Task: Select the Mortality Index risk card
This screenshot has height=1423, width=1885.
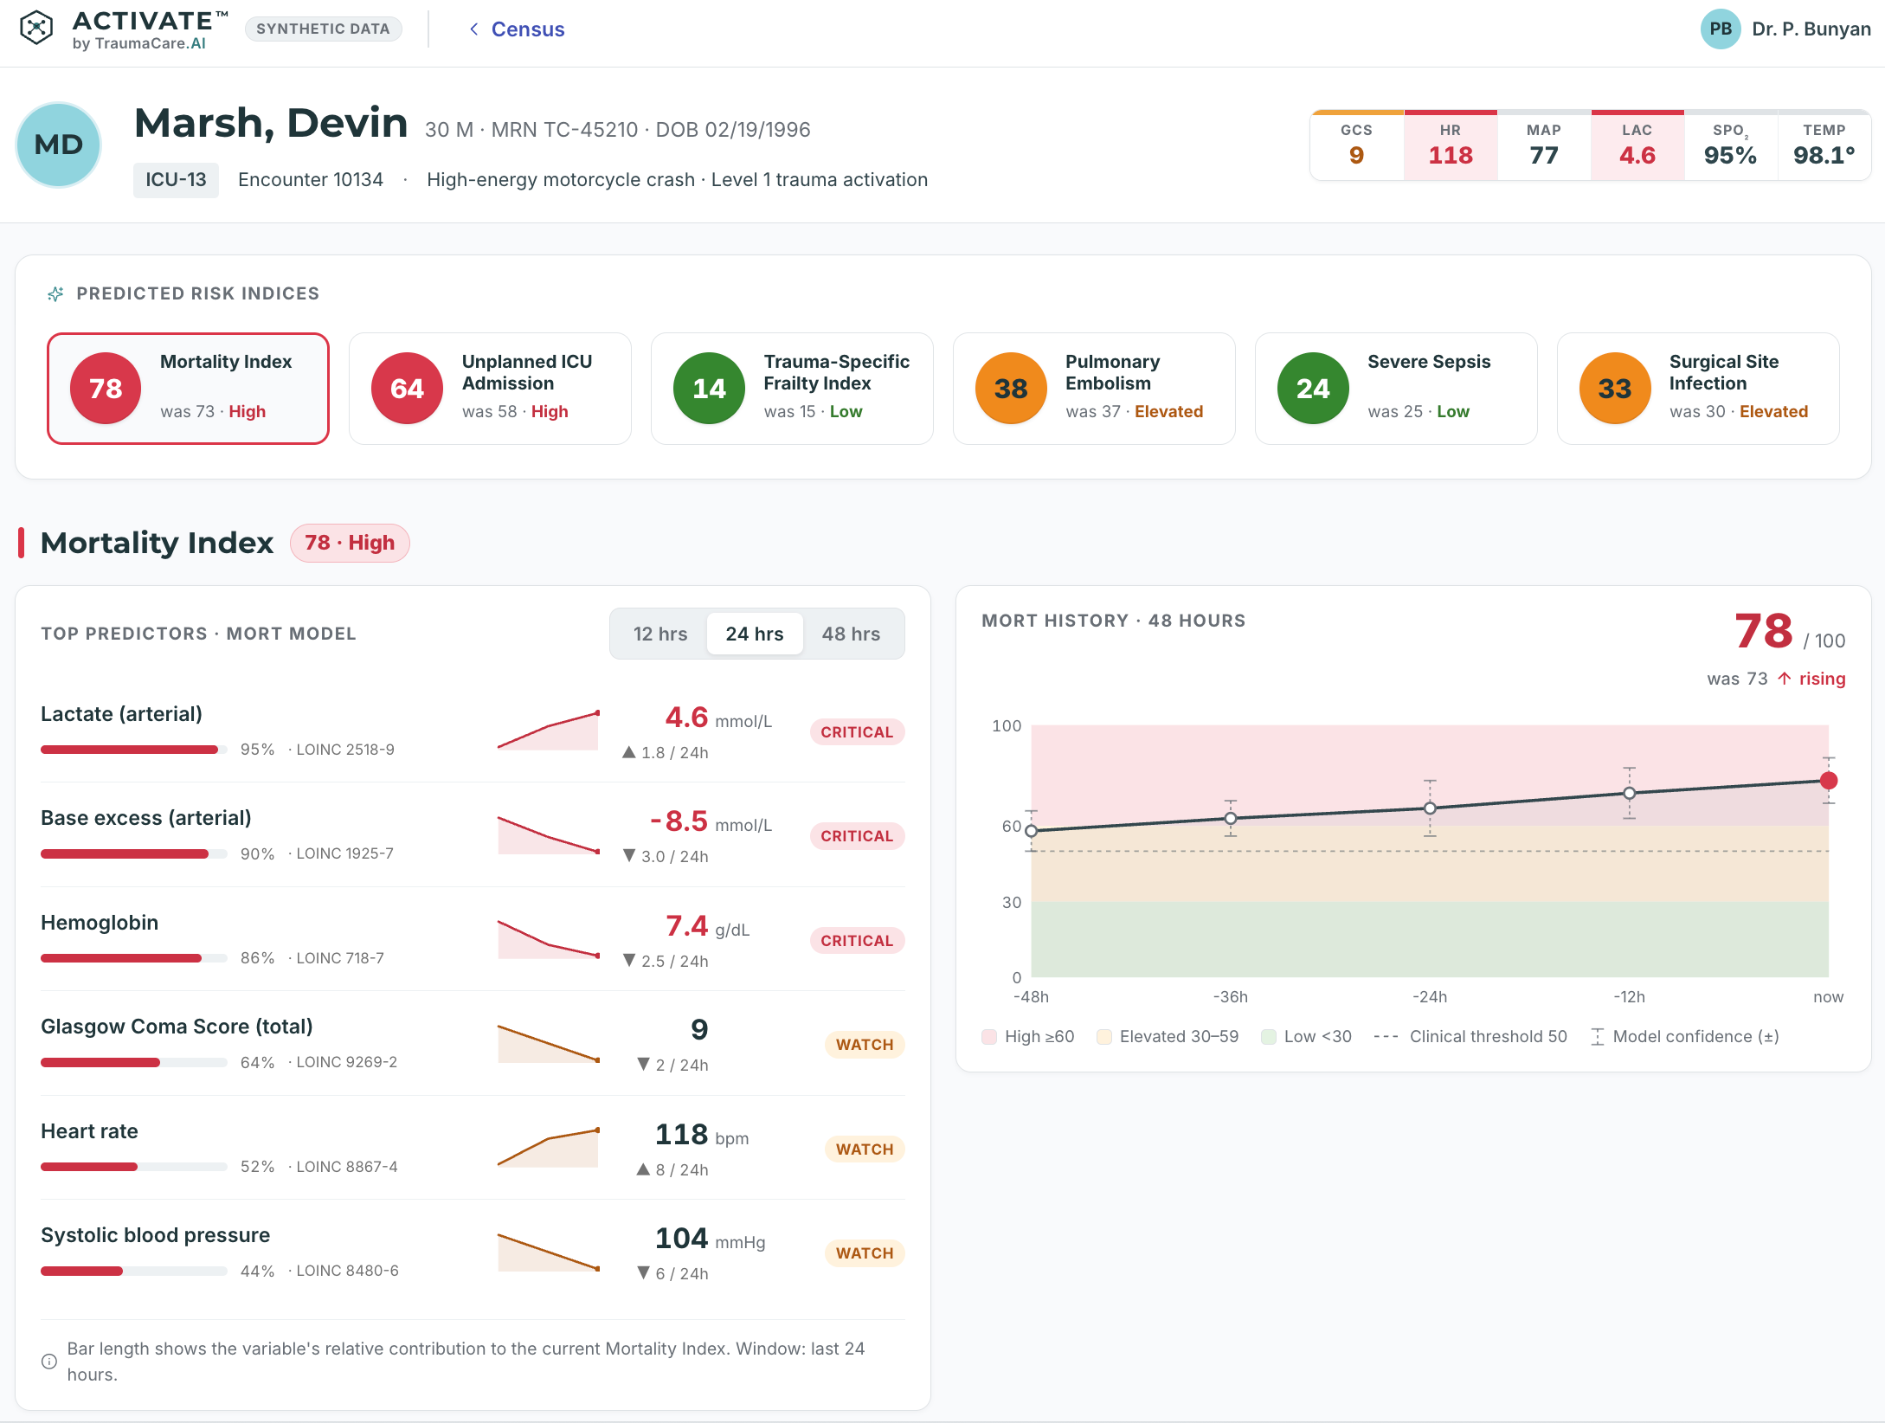Action: click(188, 389)
